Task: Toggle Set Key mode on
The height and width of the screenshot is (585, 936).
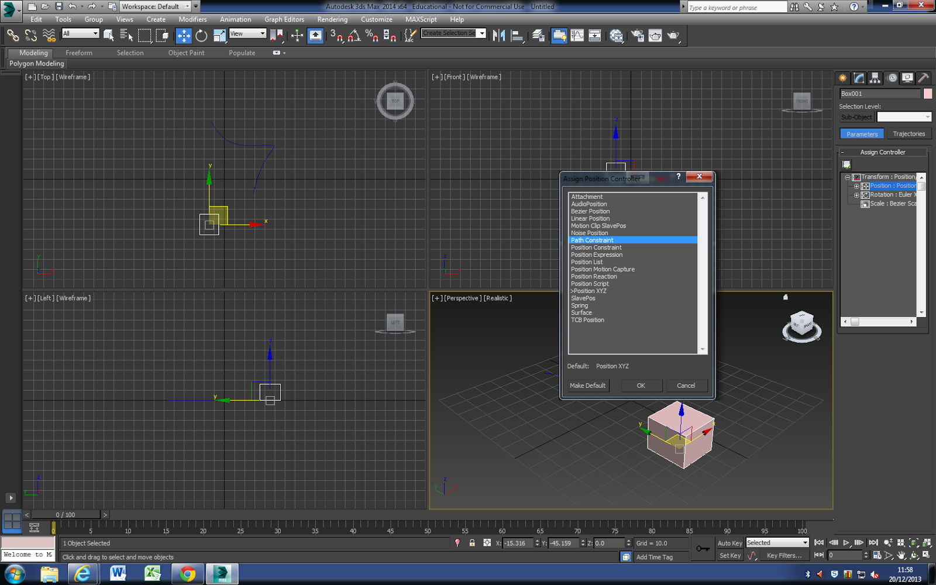Action: (729, 555)
